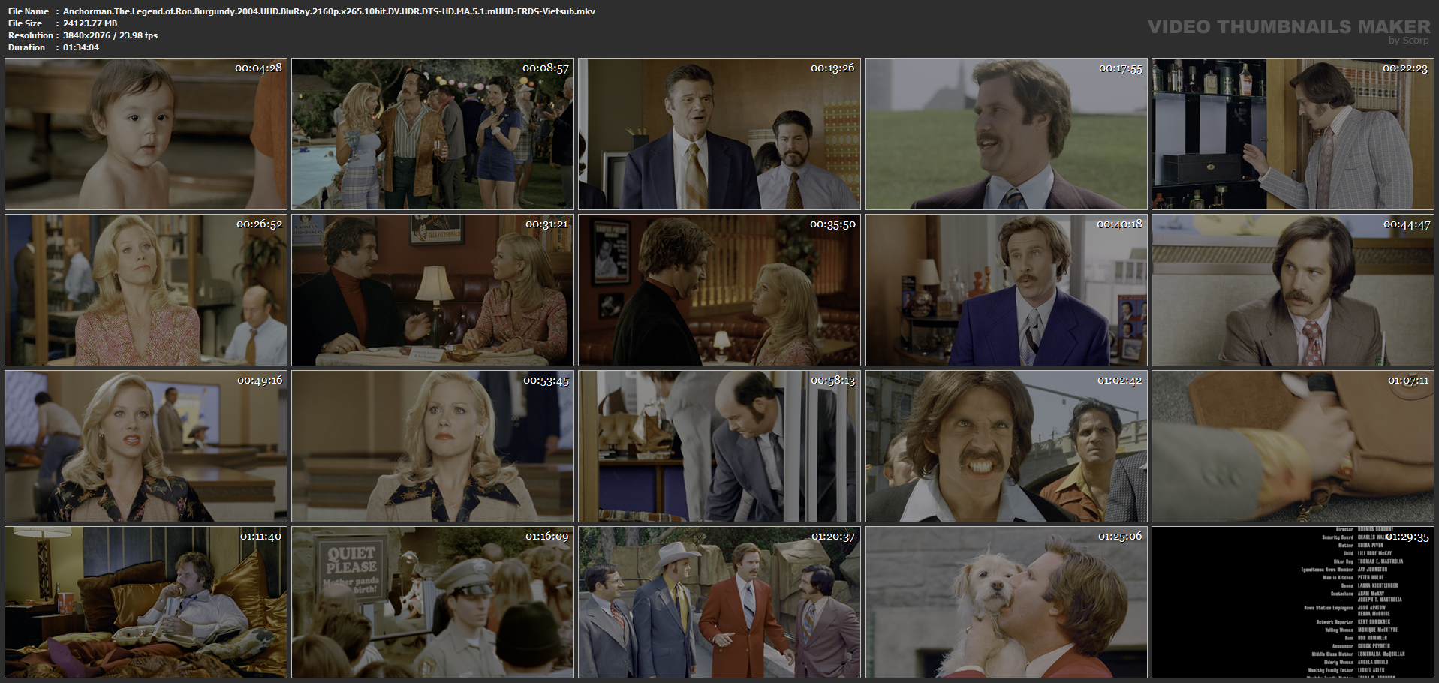
Task: Click the Resolution label
Action: [x=31, y=35]
